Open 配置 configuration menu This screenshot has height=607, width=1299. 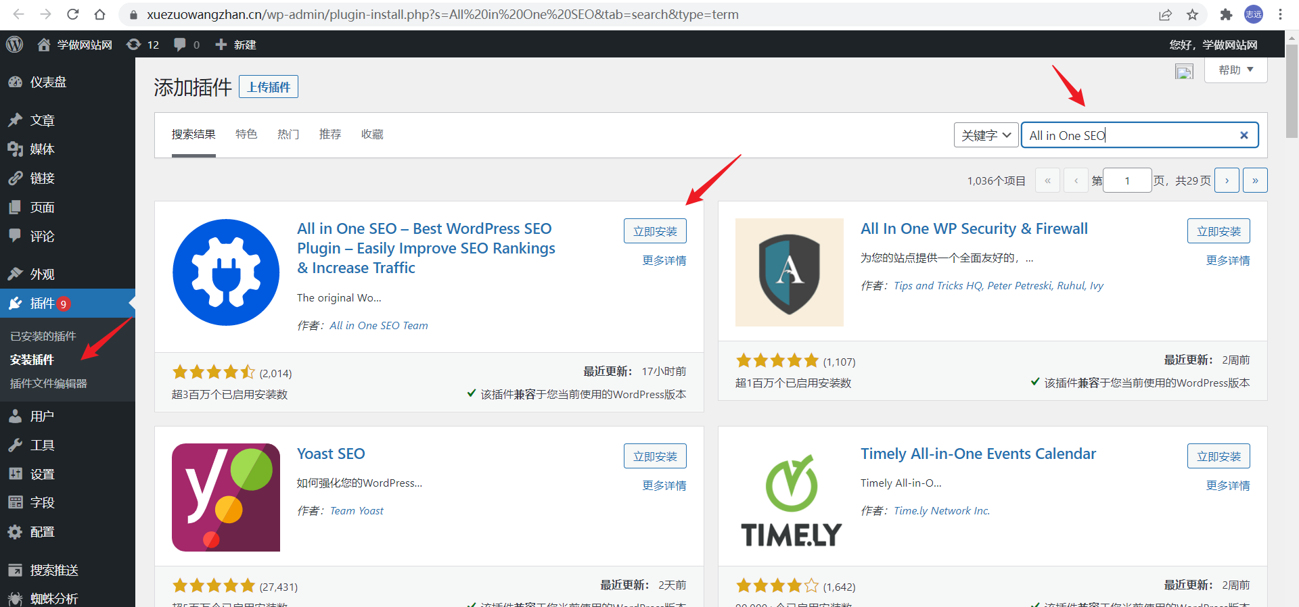(68, 532)
